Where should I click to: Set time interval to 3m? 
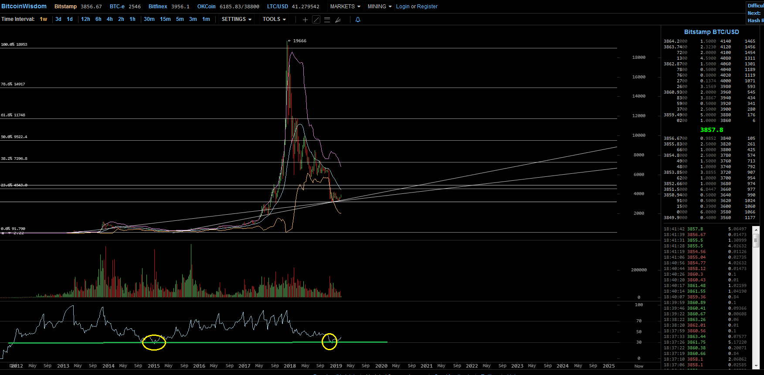pos(193,19)
